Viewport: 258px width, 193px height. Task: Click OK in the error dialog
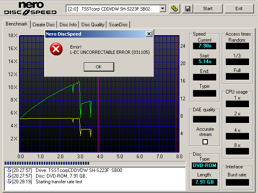pyautogui.click(x=99, y=67)
